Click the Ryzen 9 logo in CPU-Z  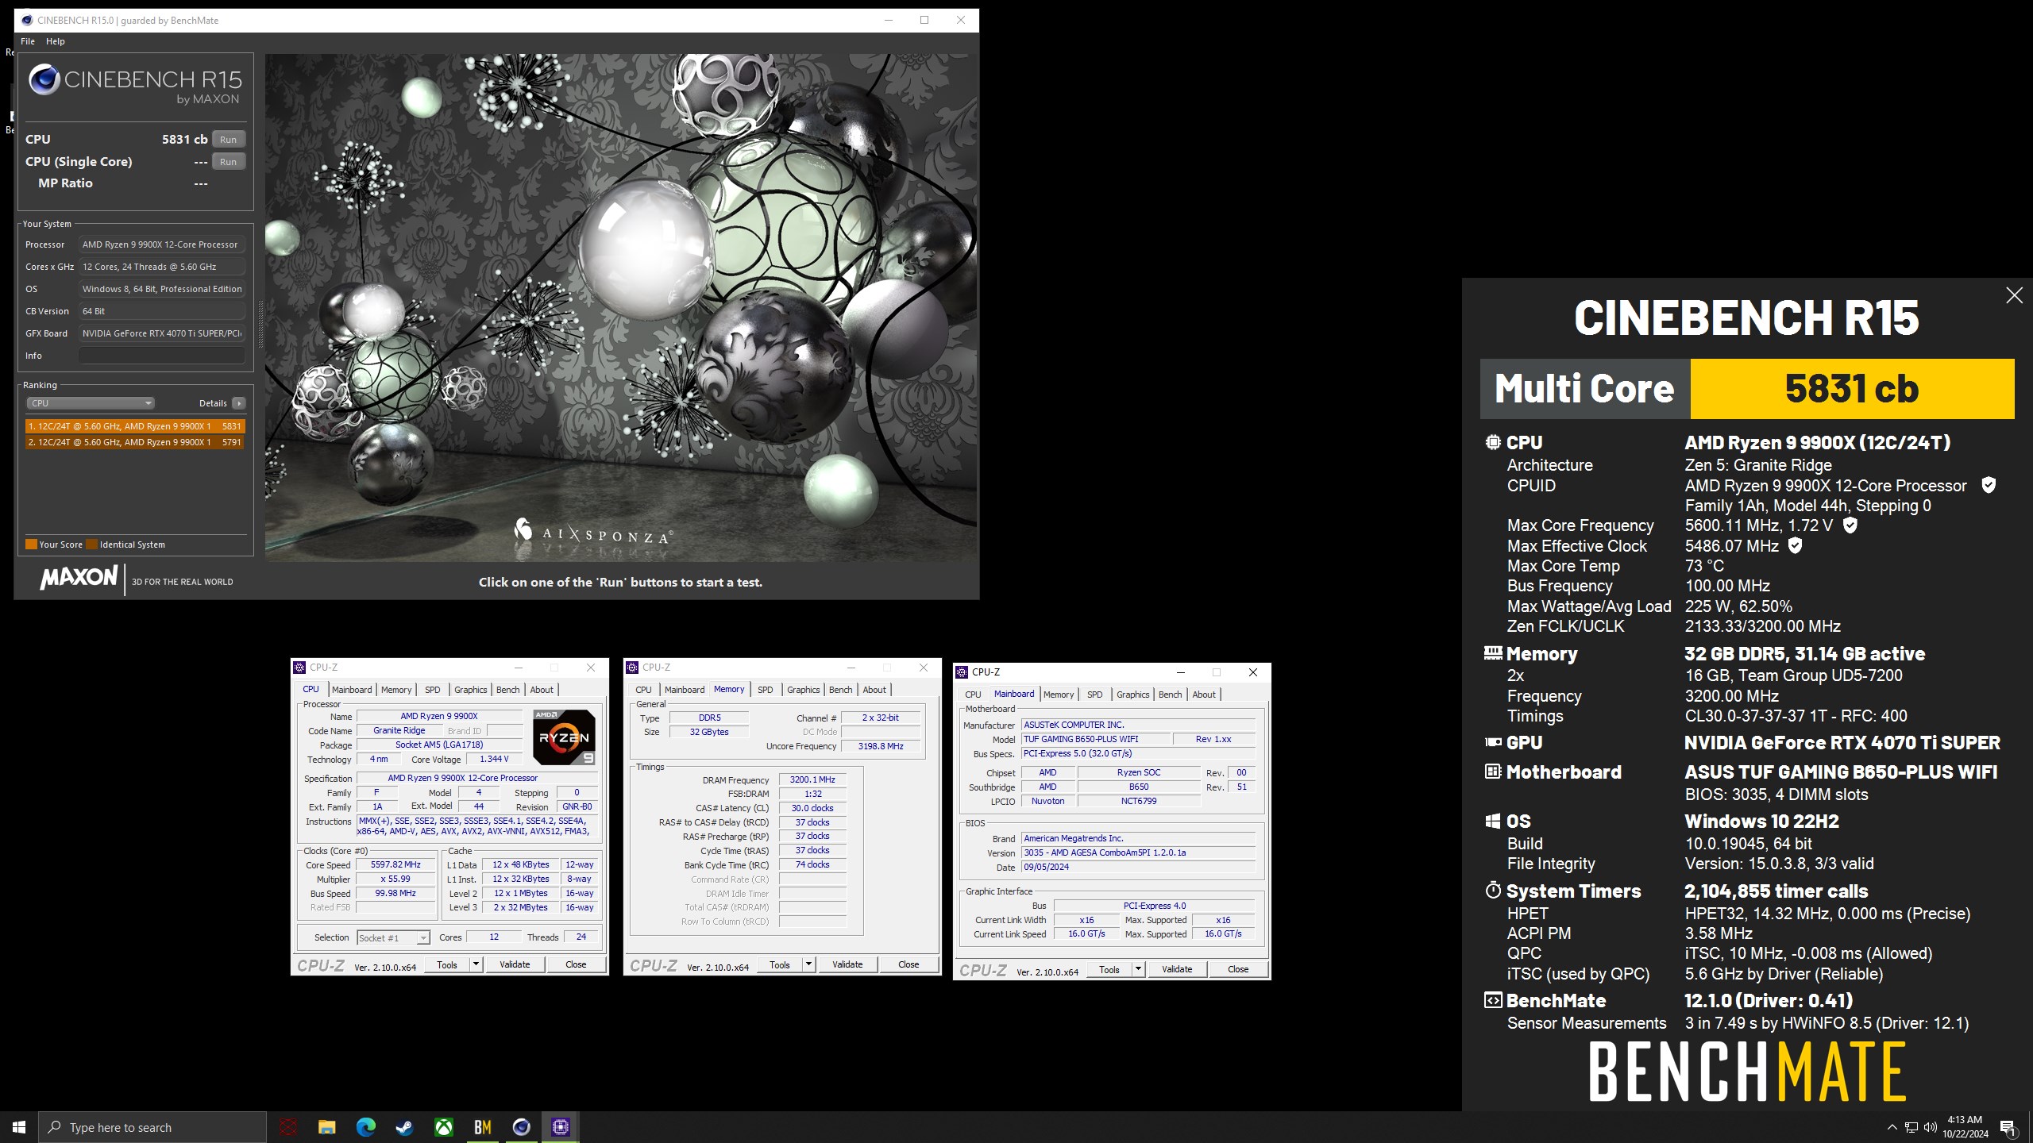click(564, 737)
